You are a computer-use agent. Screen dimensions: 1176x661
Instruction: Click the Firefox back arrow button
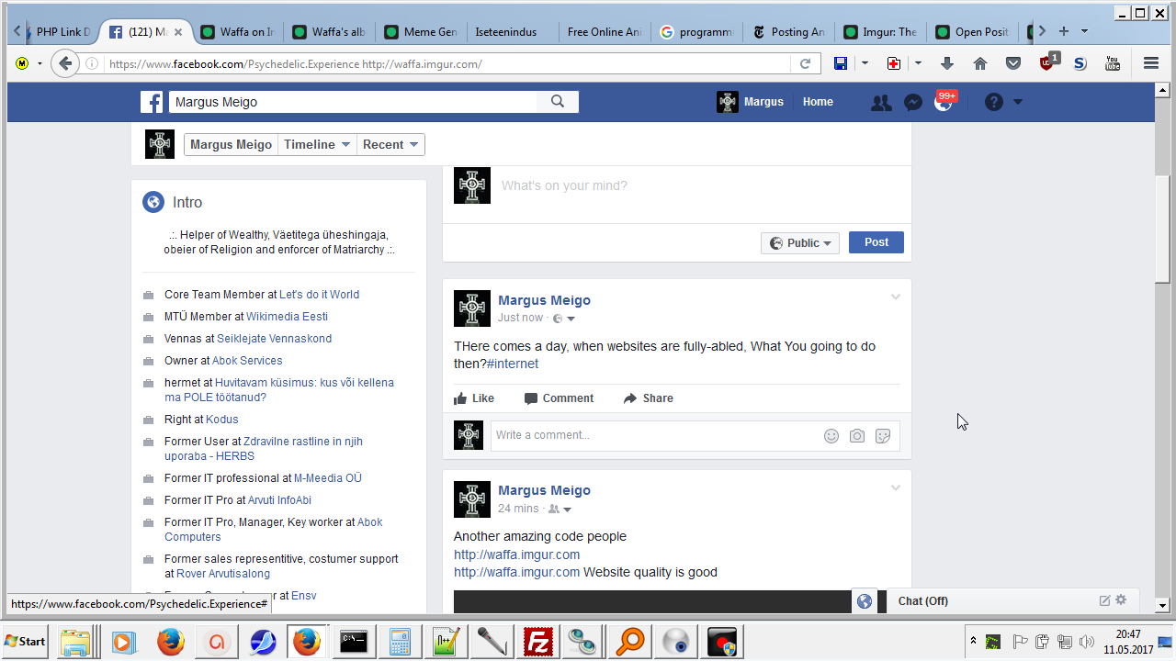tap(64, 63)
